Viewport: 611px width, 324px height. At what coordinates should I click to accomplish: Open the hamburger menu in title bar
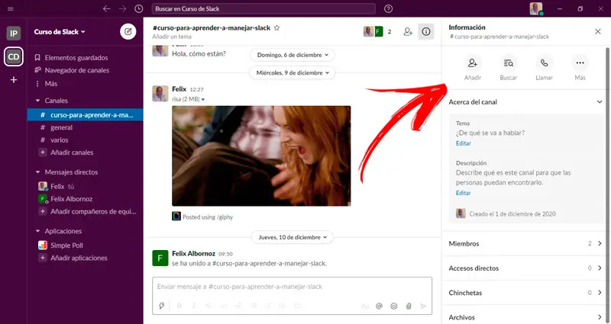(11, 8)
